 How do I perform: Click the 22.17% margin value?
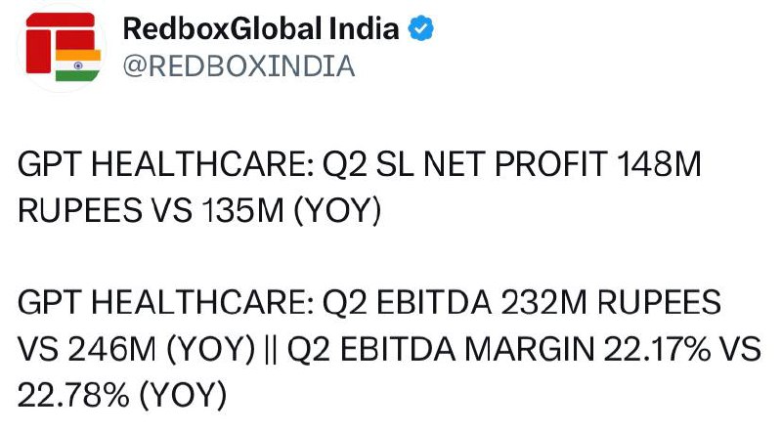click(x=657, y=349)
